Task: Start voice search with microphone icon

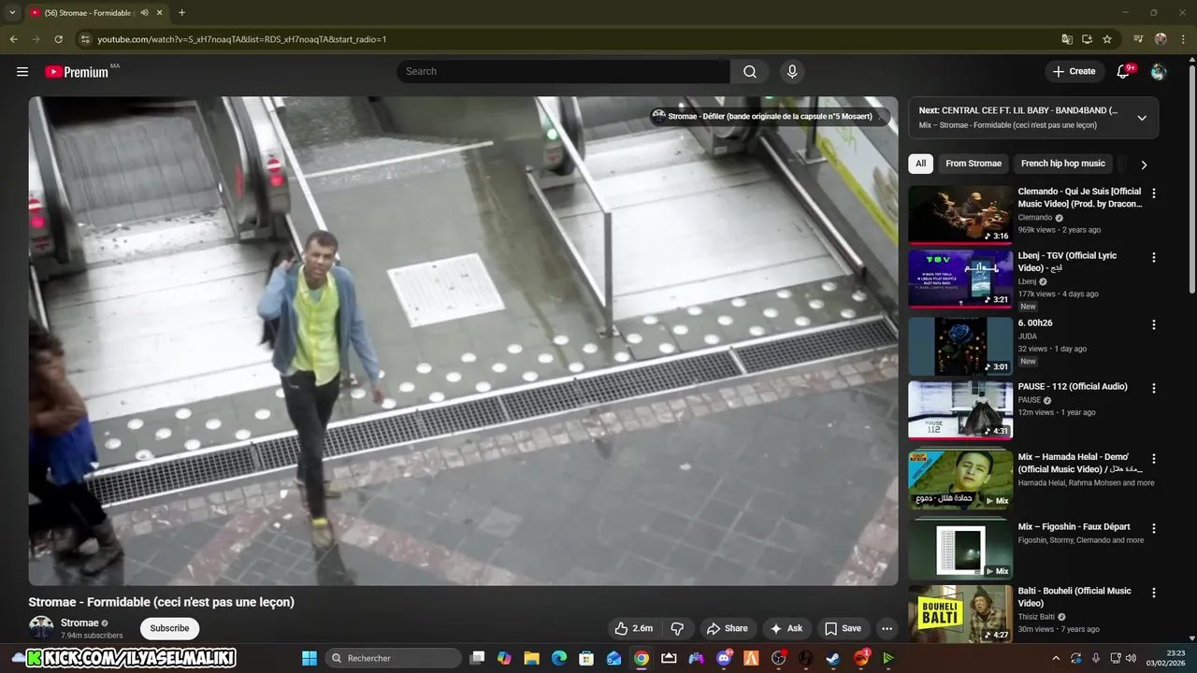Action: (x=792, y=71)
